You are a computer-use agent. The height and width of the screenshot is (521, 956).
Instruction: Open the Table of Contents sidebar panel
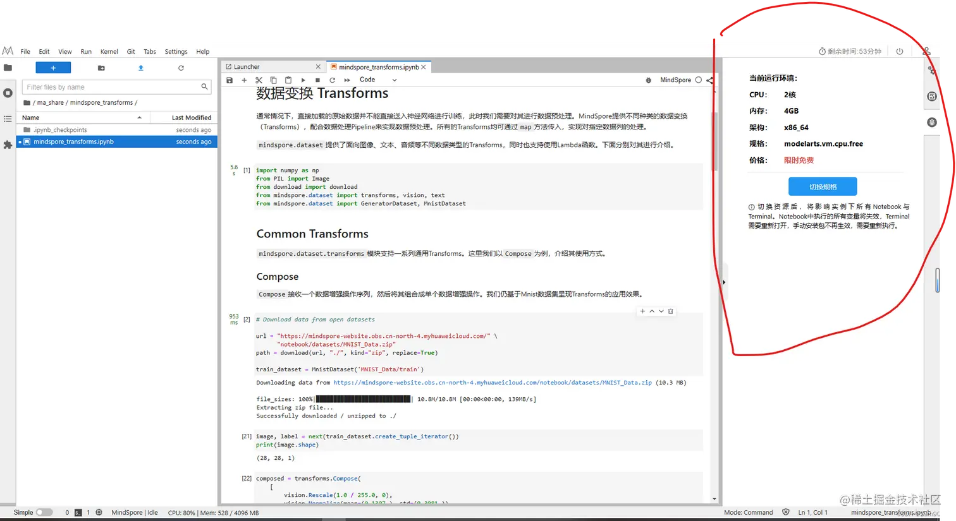[8, 119]
